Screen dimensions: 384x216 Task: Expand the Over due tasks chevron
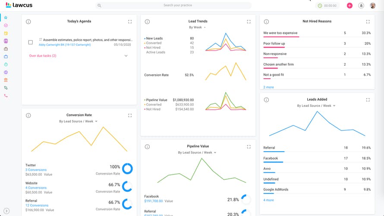[x=126, y=56]
